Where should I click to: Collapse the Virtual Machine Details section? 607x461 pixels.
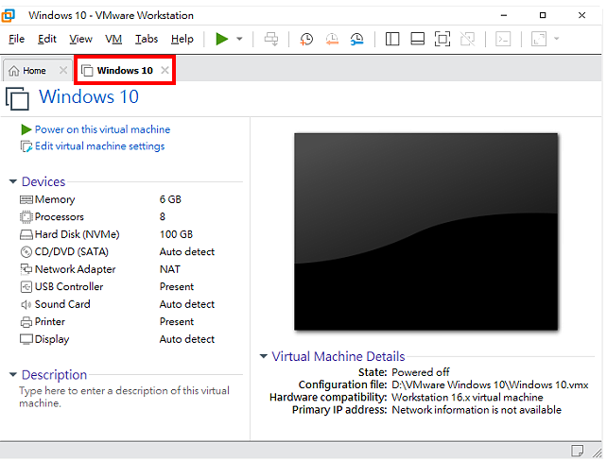pos(264,356)
